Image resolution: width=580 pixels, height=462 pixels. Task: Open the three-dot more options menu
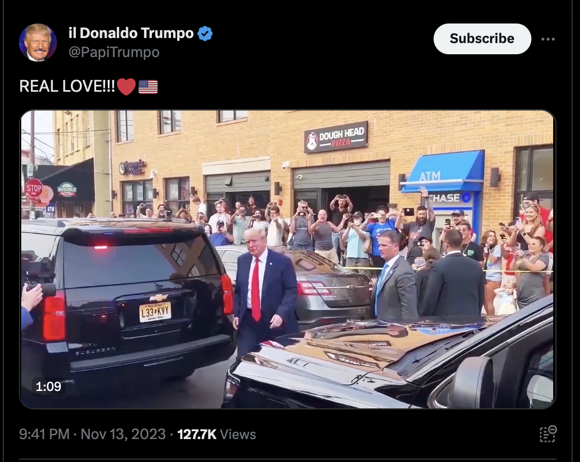548,39
